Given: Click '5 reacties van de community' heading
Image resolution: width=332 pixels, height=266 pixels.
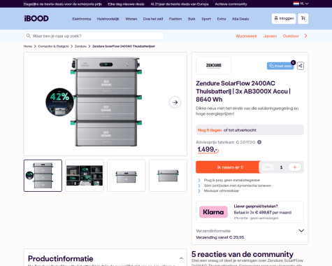Looking at the screenshot, I should pos(243,254).
